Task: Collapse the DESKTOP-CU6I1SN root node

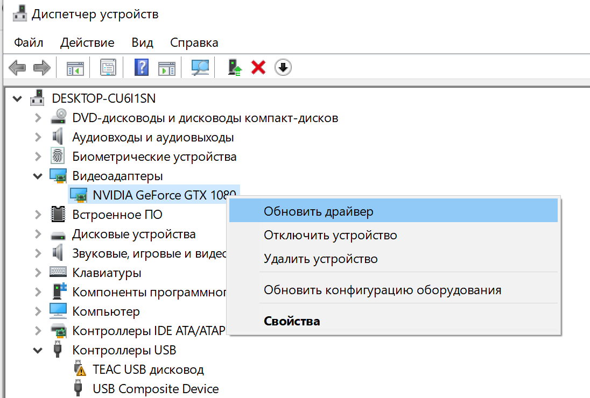Action: [x=17, y=99]
